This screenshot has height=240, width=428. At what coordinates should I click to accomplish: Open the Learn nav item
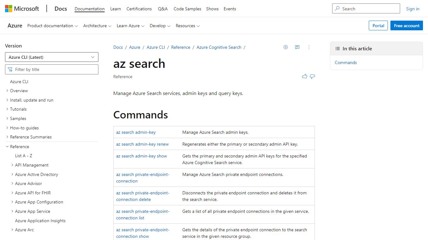[116, 9]
